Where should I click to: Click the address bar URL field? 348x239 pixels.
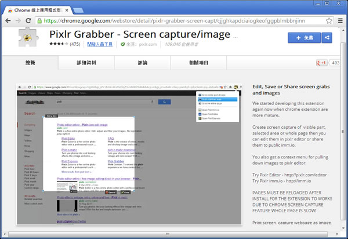pos(184,21)
